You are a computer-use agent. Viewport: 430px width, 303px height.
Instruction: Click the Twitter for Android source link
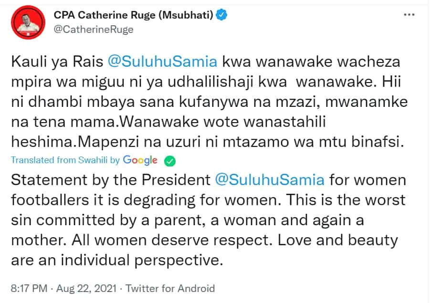tap(170, 289)
